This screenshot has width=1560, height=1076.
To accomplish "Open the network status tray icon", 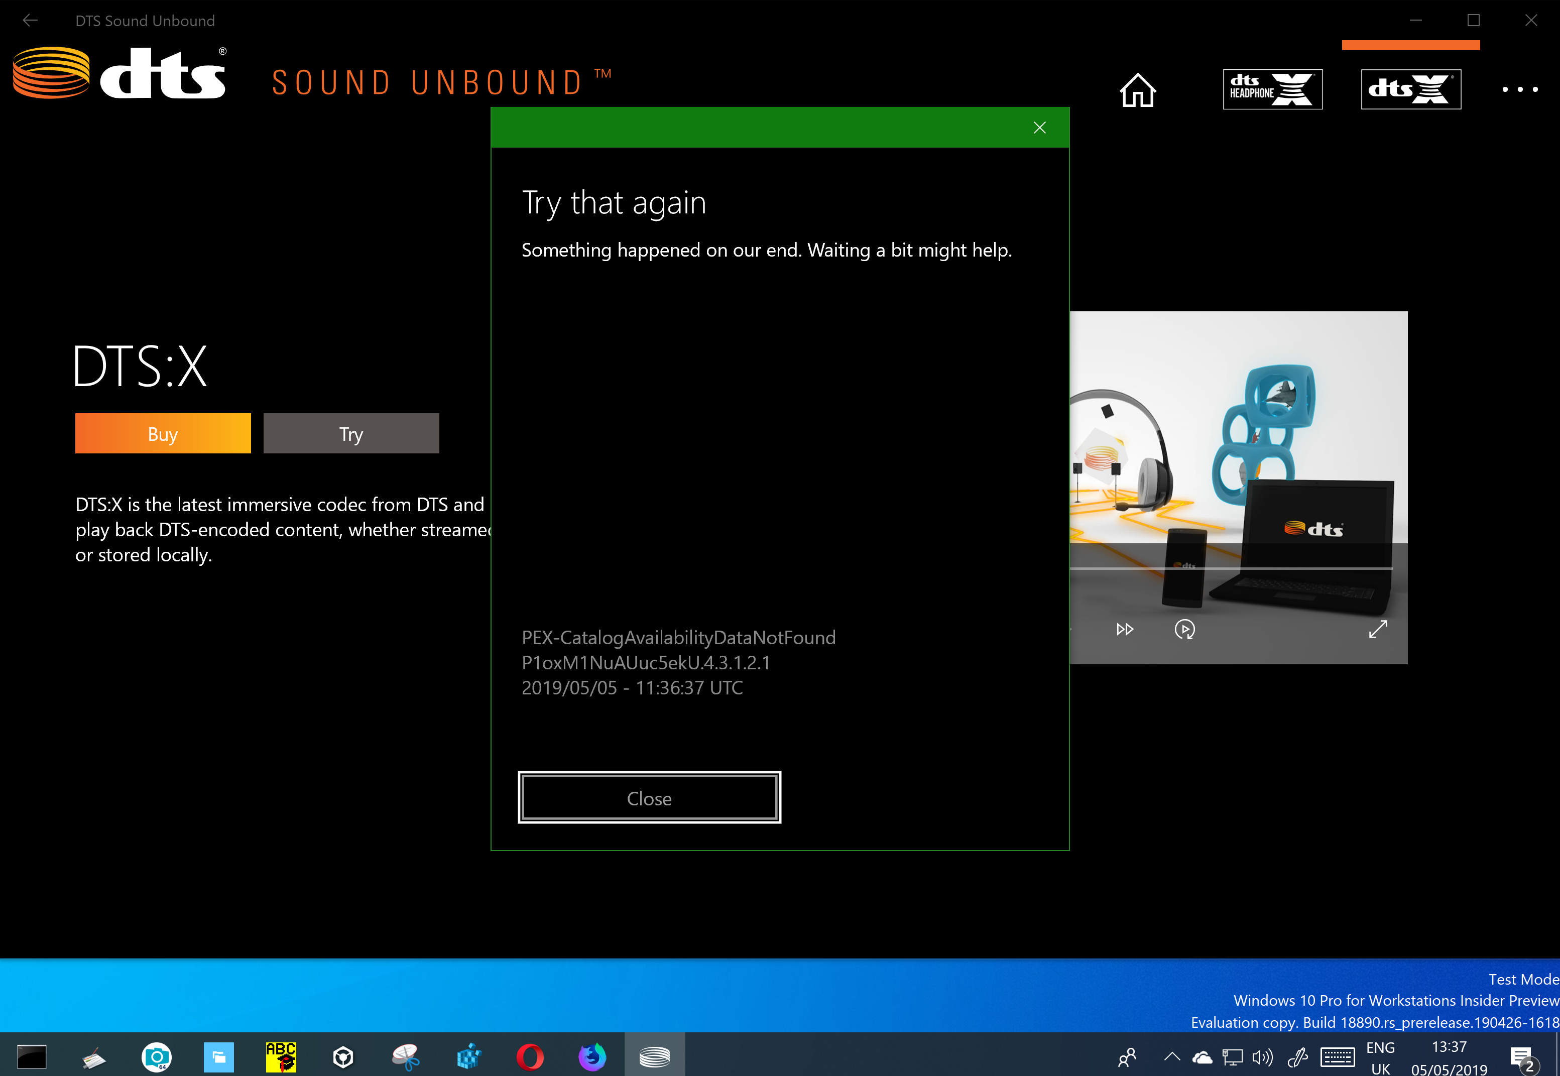I will (x=1232, y=1057).
